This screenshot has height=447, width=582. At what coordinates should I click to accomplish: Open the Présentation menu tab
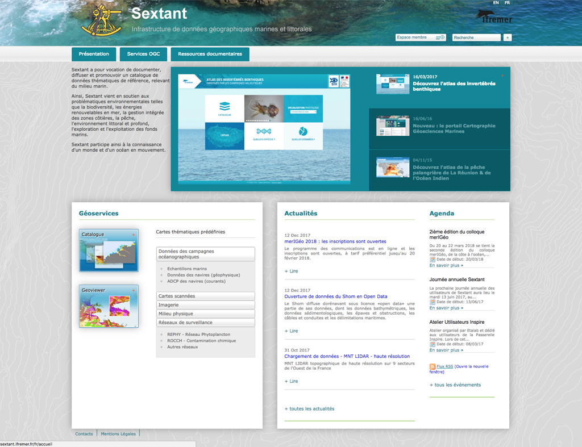94,54
